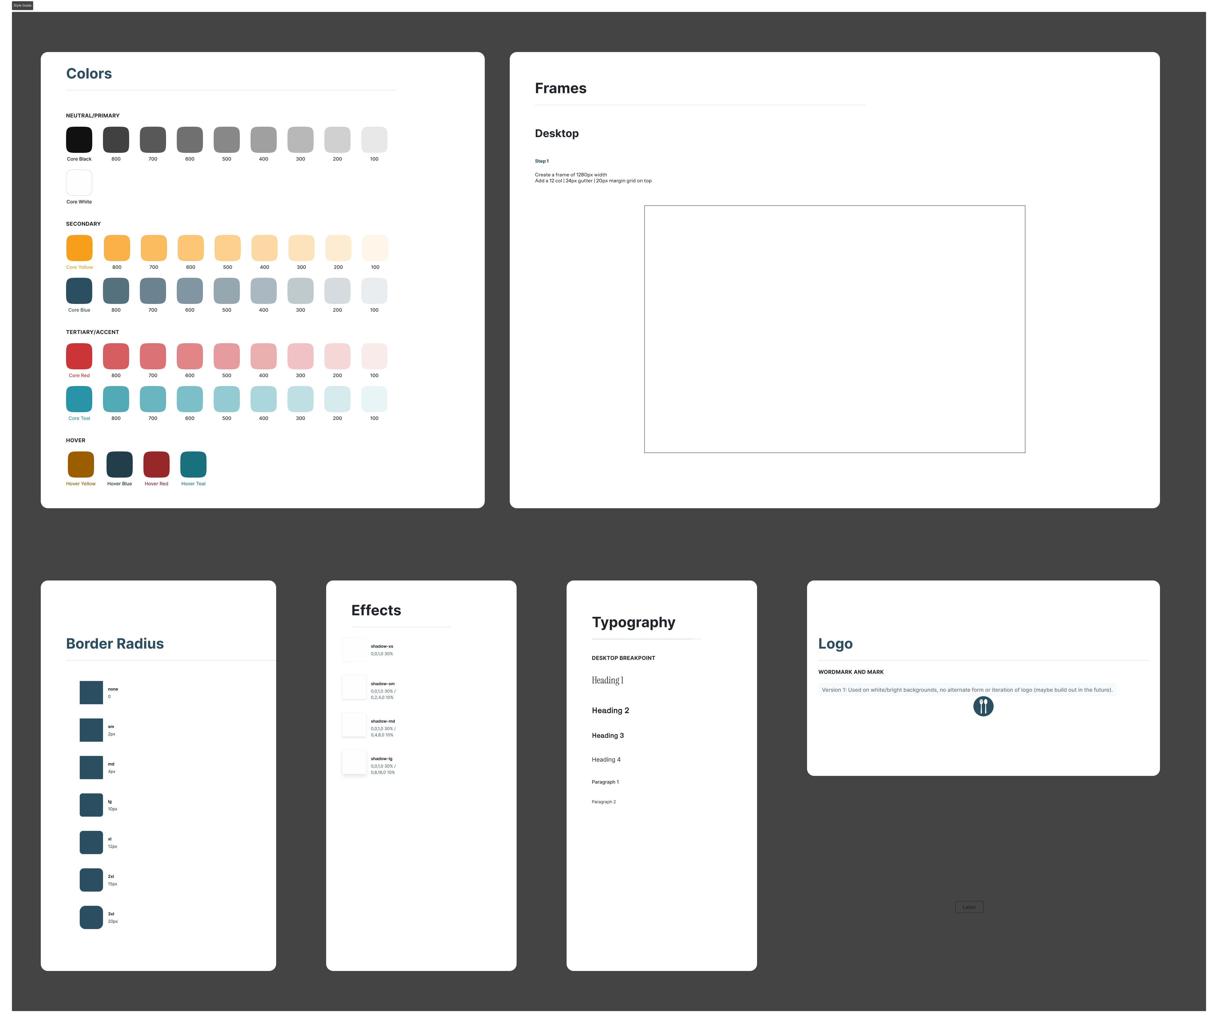Click the shadow-lg effect sample
Screen dimensions: 1218x1023
point(354,762)
